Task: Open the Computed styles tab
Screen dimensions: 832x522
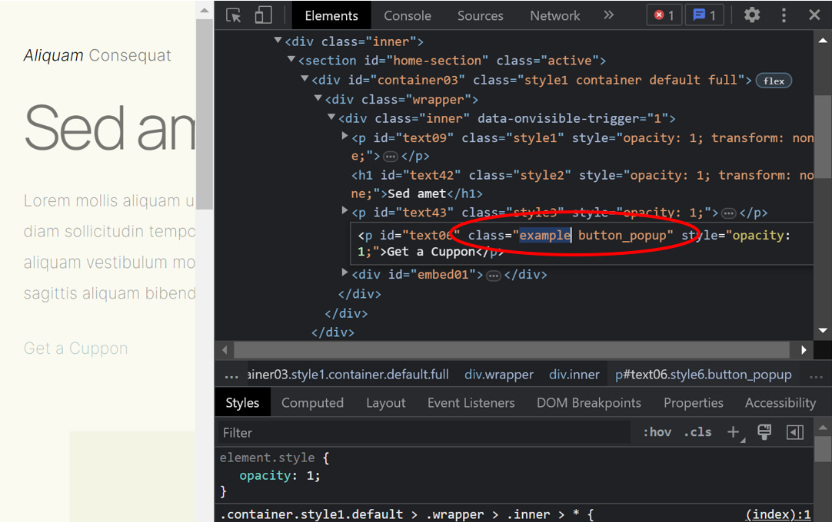Action: tap(312, 403)
